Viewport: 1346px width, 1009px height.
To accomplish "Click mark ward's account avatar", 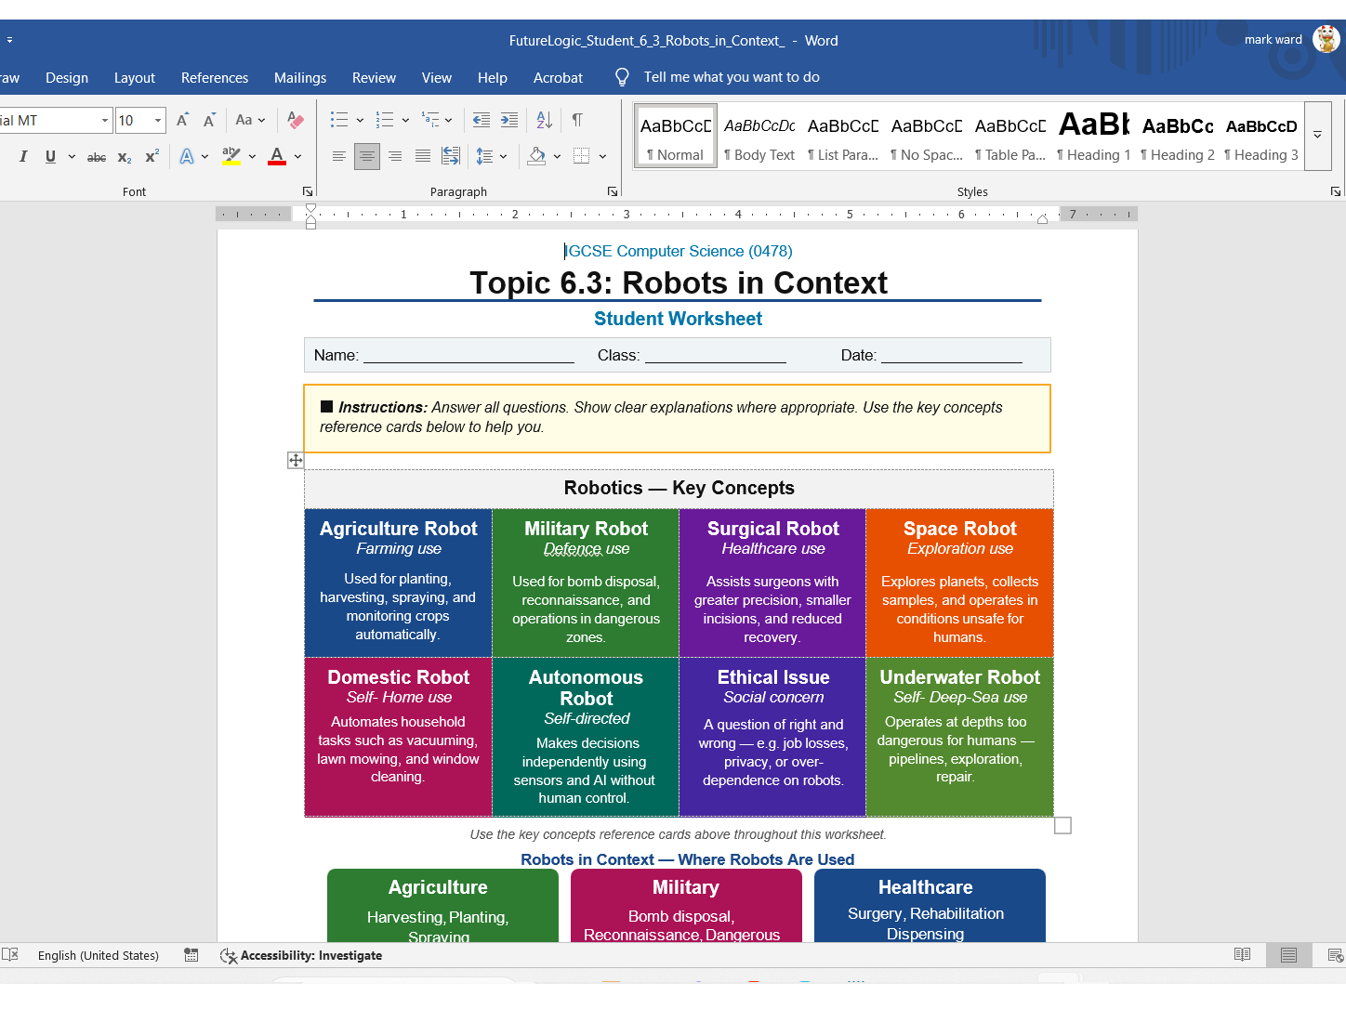I will pyautogui.click(x=1326, y=39).
